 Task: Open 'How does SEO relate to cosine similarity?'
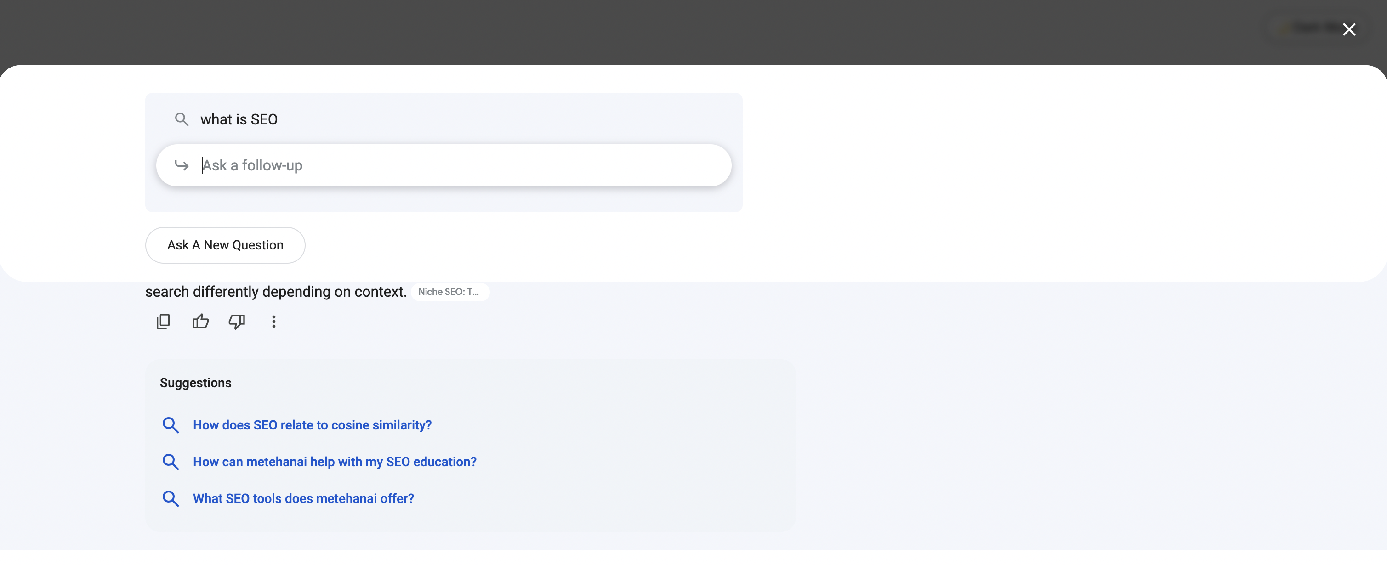click(x=313, y=424)
